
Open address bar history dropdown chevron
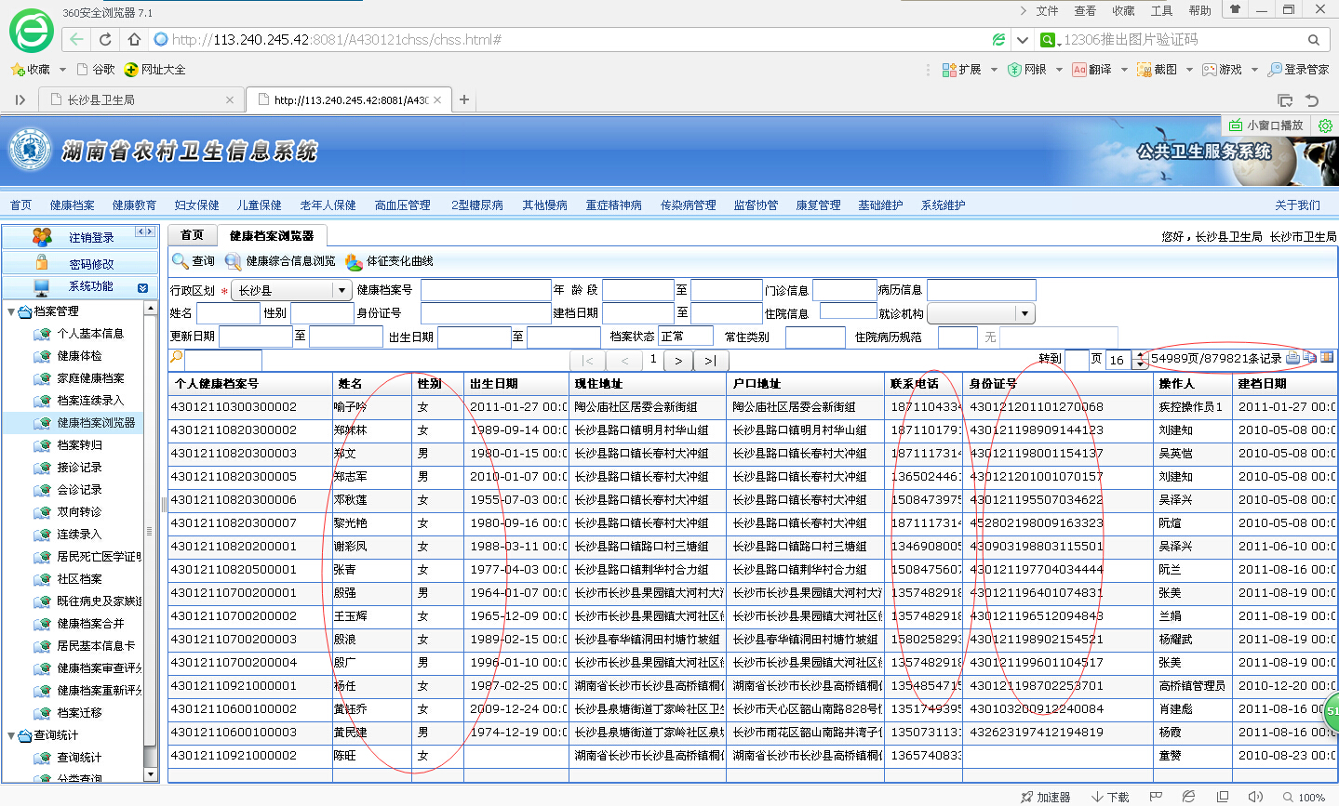tap(1023, 40)
